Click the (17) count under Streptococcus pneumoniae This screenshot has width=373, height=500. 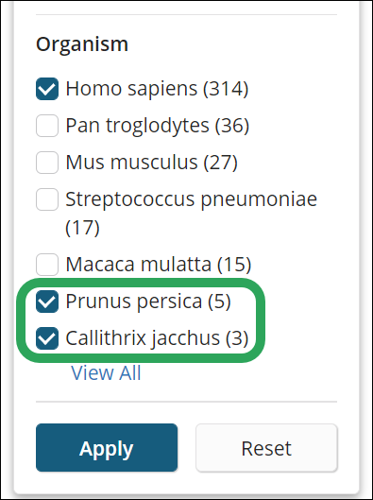[82, 228]
